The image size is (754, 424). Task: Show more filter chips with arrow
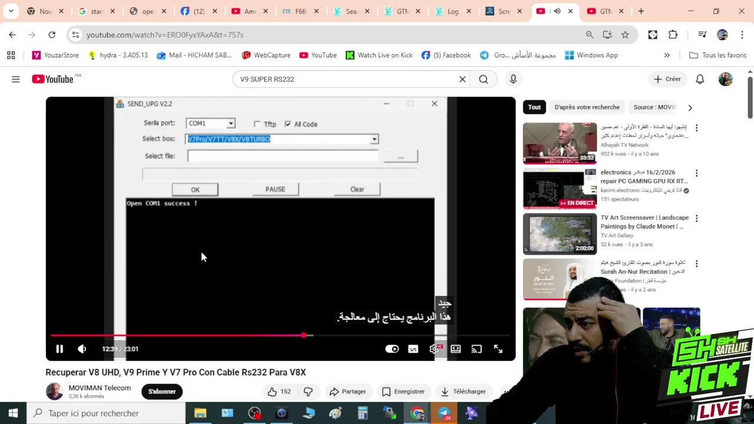click(690, 108)
